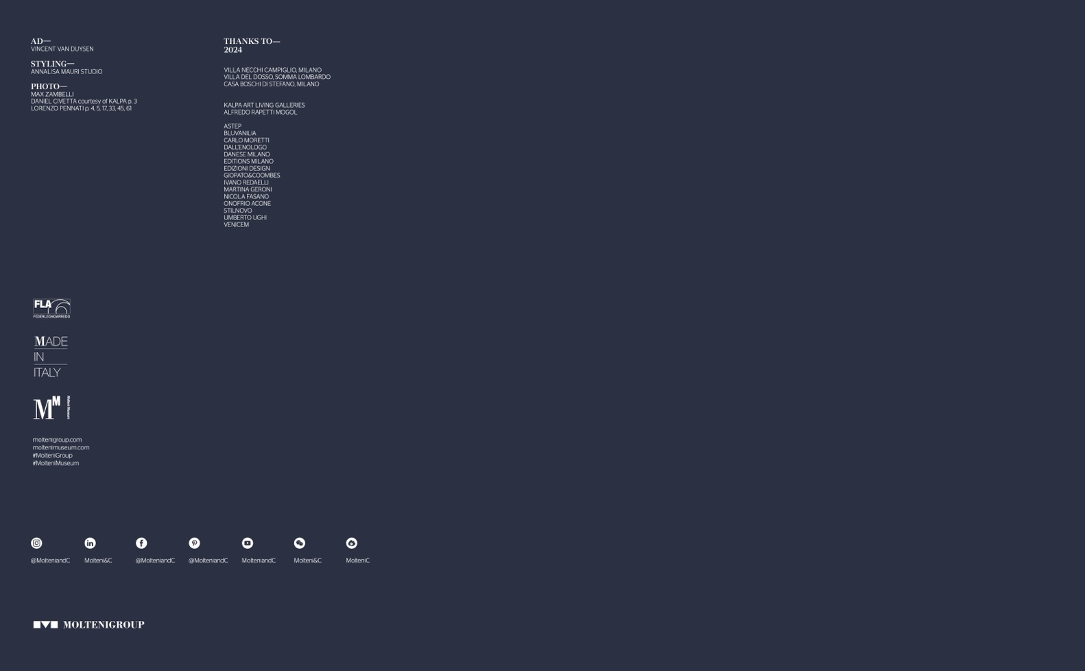Click the Kalpa Art Living Galleries text
The height and width of the screenshot is (671, 1085).
(x=264, y=105)
